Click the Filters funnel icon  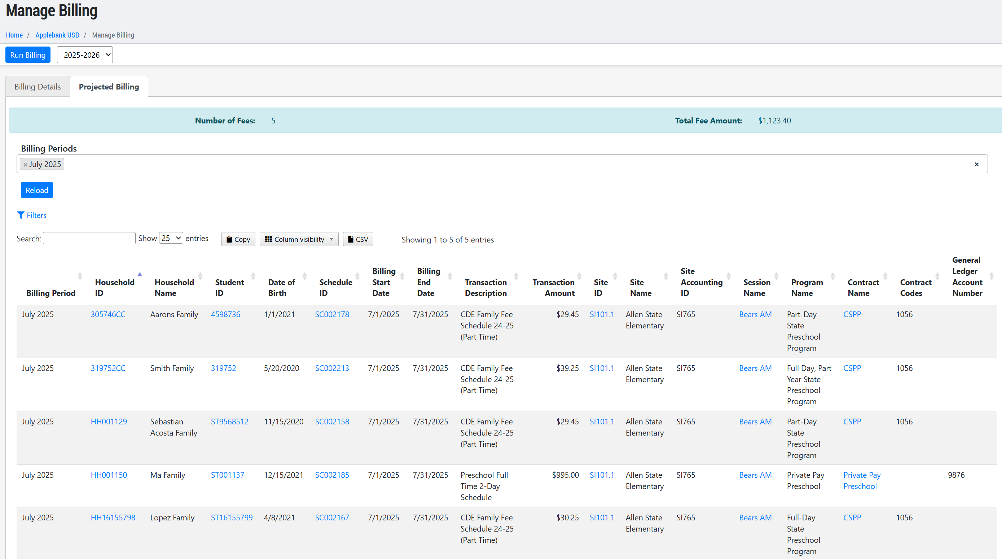pos(21,215)
